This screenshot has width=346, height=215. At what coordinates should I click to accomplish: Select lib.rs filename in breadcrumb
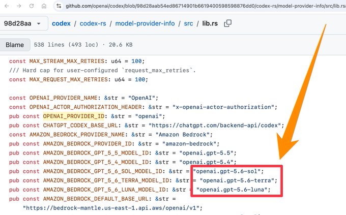[x=210, y=23]
